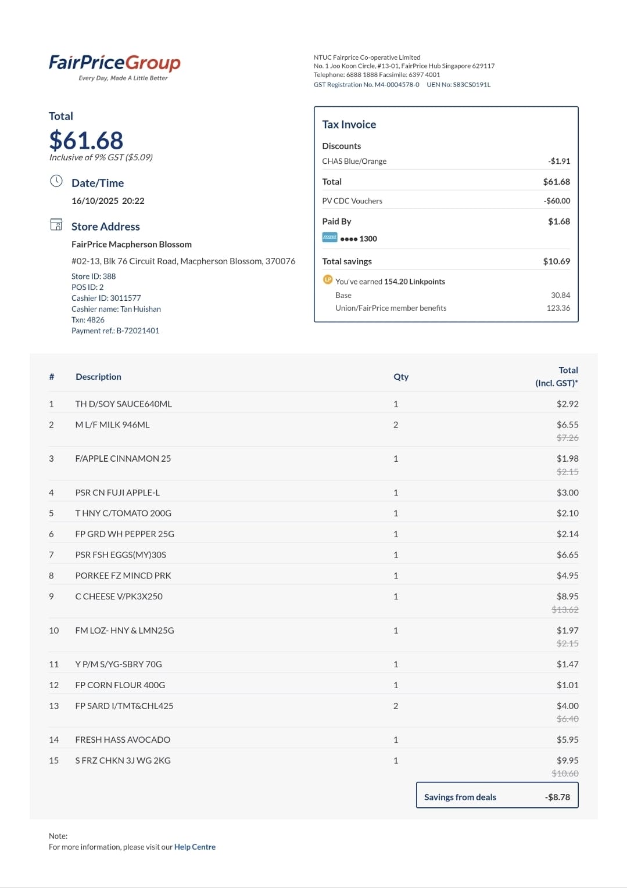Click item M L/F MILK 946ML
Viewport: 627px width, 888px height.
pos(113,425)
